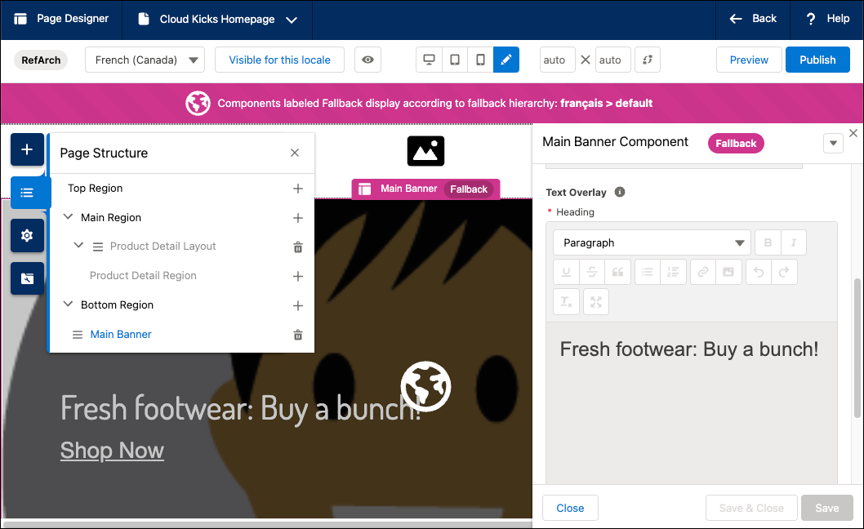864x529 pixels.
Task: Insert a link in Heading editor
Action: pyautogui.click(x=703, y=272)
